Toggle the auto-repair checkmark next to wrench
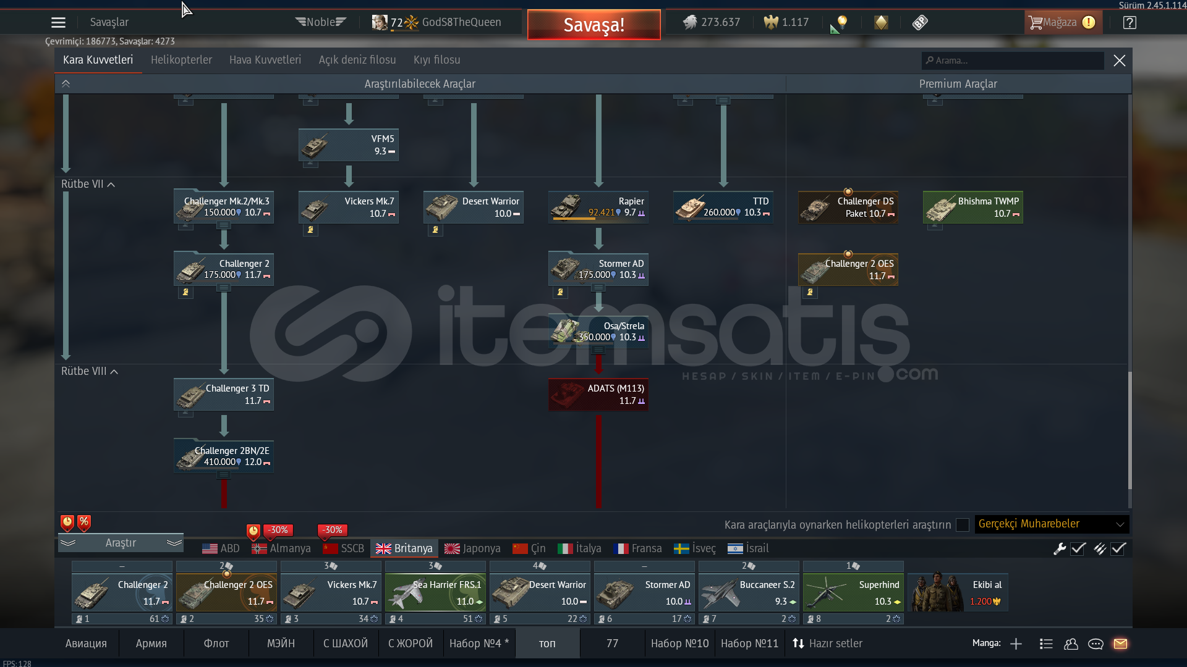This screenshot has height=667, width=1187. 1078,548
